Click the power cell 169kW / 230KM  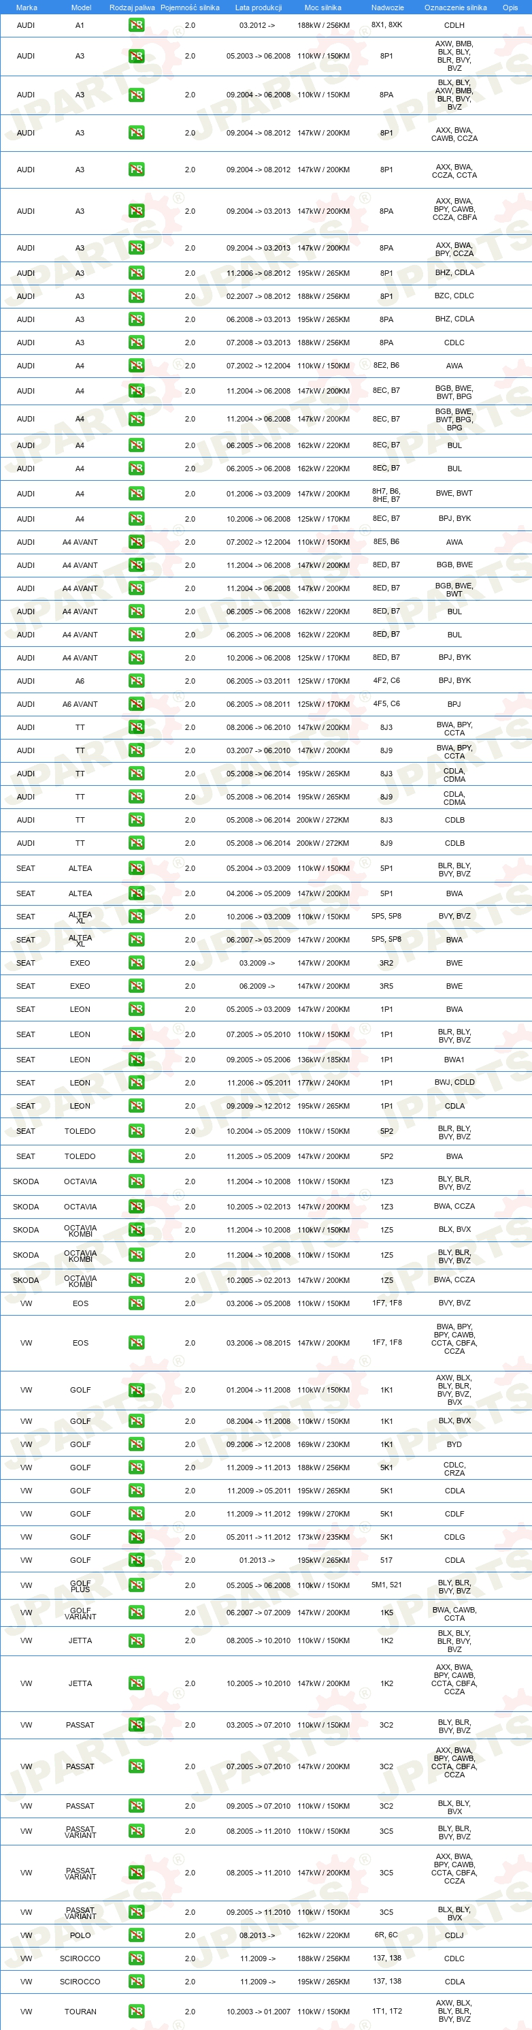tap(323, 1444)
